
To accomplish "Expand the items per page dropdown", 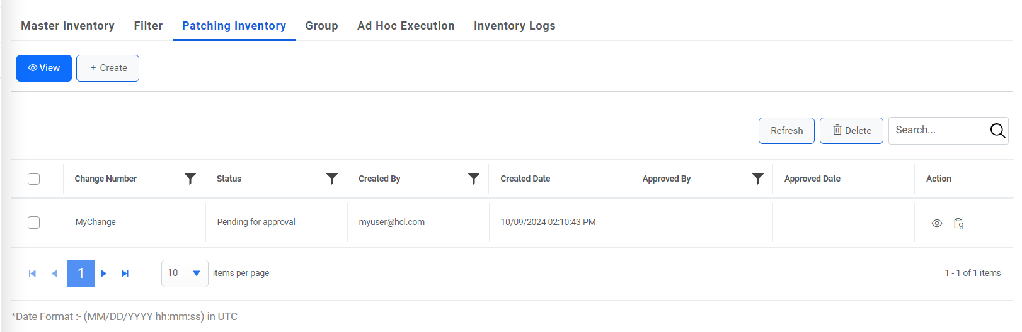I will tap(196, 274).
